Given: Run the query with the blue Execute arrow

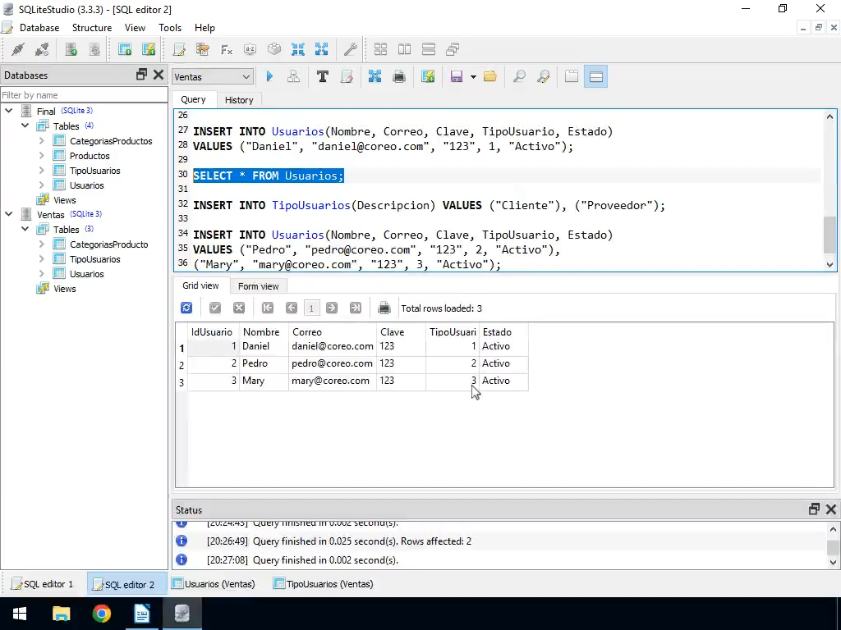Looking at the screenshot, I should pyautogui.click(x=269, y=76).
